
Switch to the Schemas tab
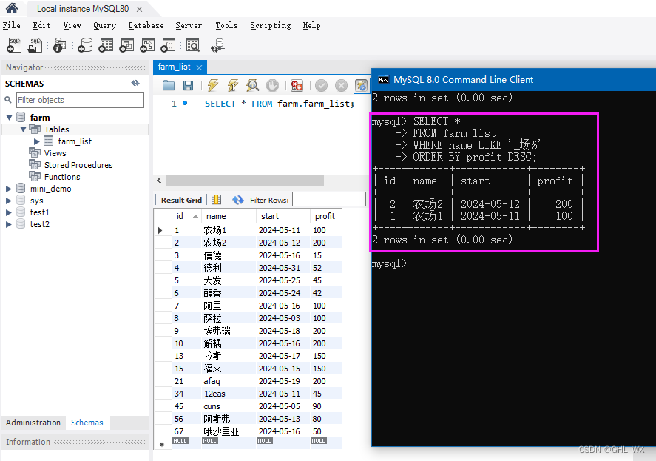click(87, 423)
